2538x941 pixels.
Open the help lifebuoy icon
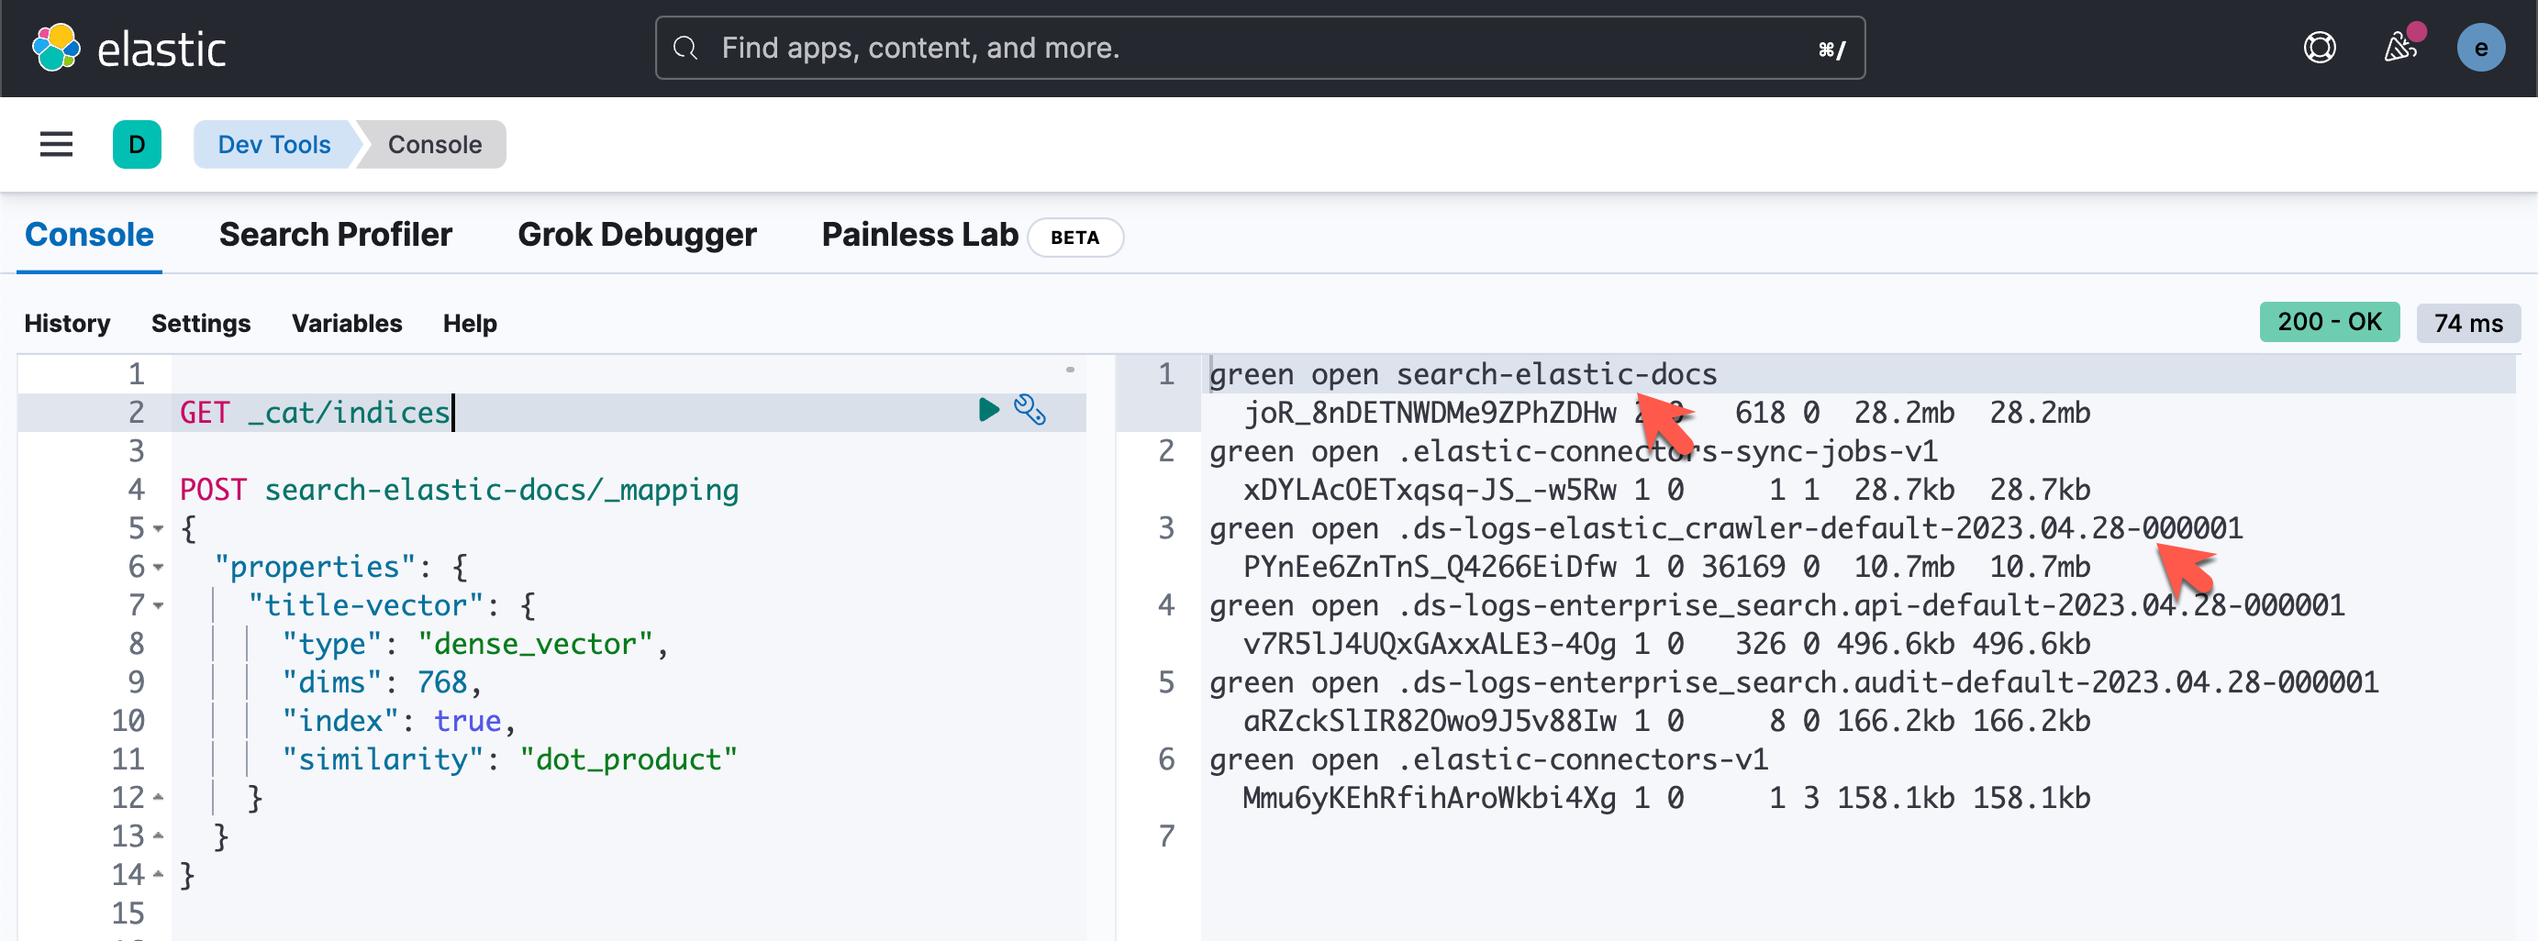point(2320,48)
